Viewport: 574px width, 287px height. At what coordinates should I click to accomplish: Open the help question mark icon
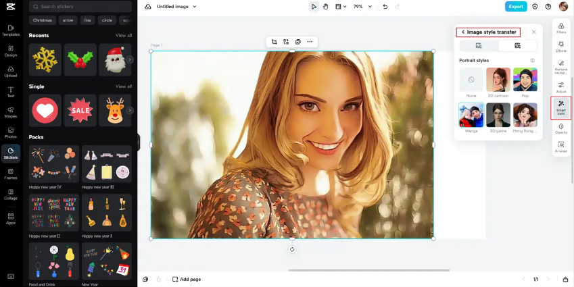548,7
